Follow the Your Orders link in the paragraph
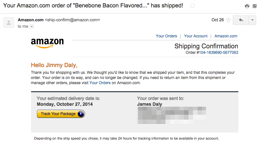This screenshot has width=262, height=147. [100, 83]
